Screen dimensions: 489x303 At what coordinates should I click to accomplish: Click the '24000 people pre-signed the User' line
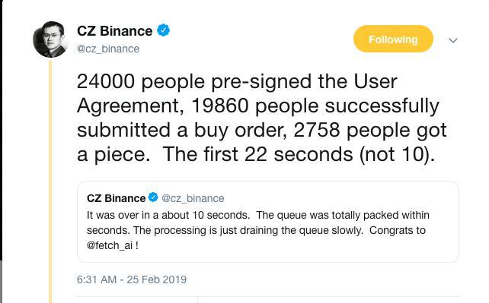point(237,81)
